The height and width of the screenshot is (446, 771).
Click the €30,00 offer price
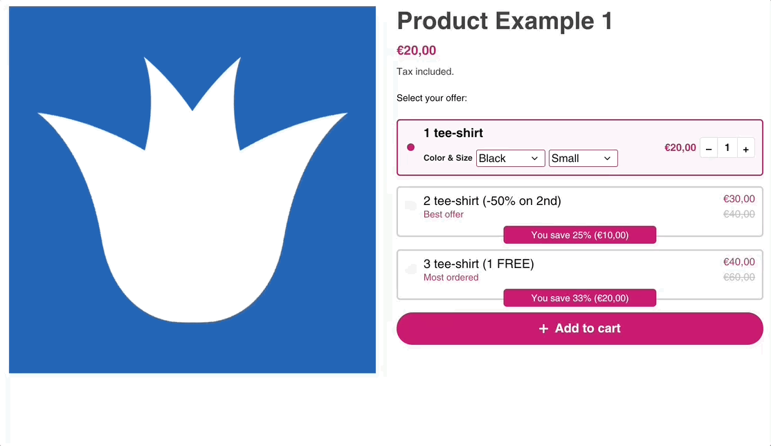(x=738, y=199)
